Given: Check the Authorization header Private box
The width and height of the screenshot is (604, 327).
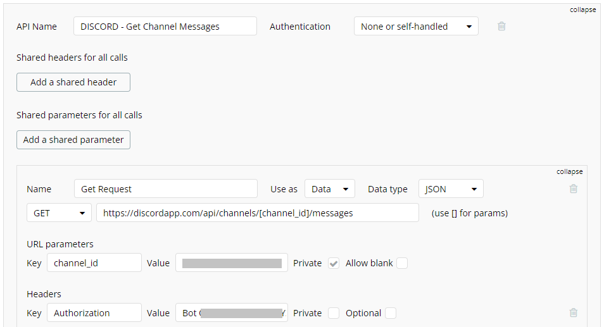Looking at the screenshot, I should pyautogui.click(x=334, y=313).
